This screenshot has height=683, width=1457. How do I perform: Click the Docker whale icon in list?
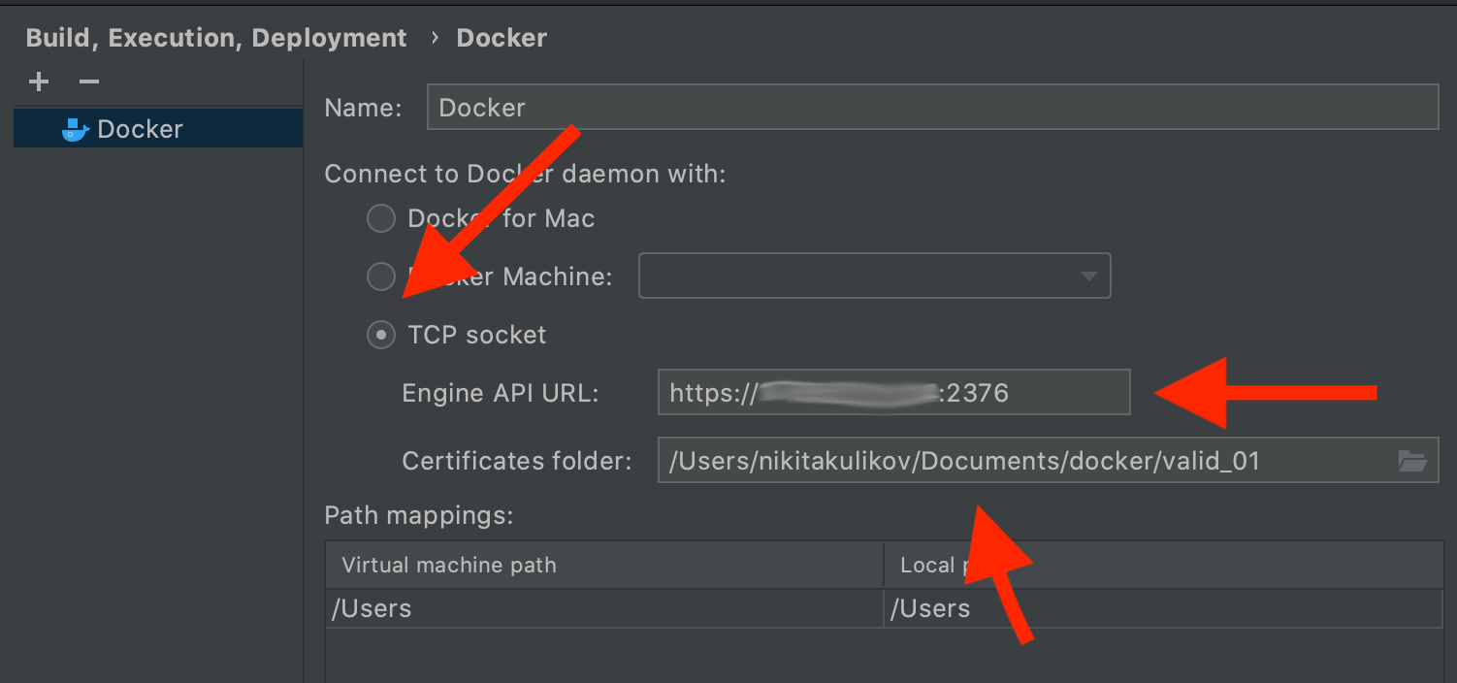tap(75, 129)
